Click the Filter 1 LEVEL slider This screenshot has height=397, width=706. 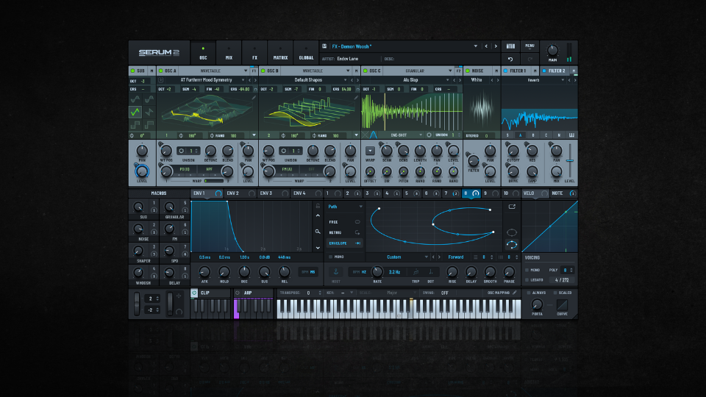click(569, 161)
